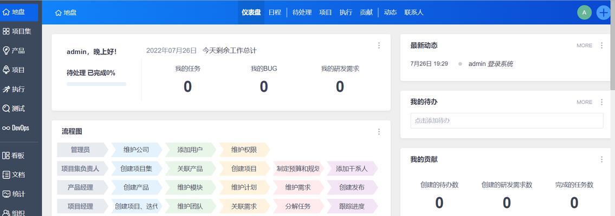Open the 流程图 panel three-dot menu
This screenshot has height=216, width=615.
click(379, 132)
